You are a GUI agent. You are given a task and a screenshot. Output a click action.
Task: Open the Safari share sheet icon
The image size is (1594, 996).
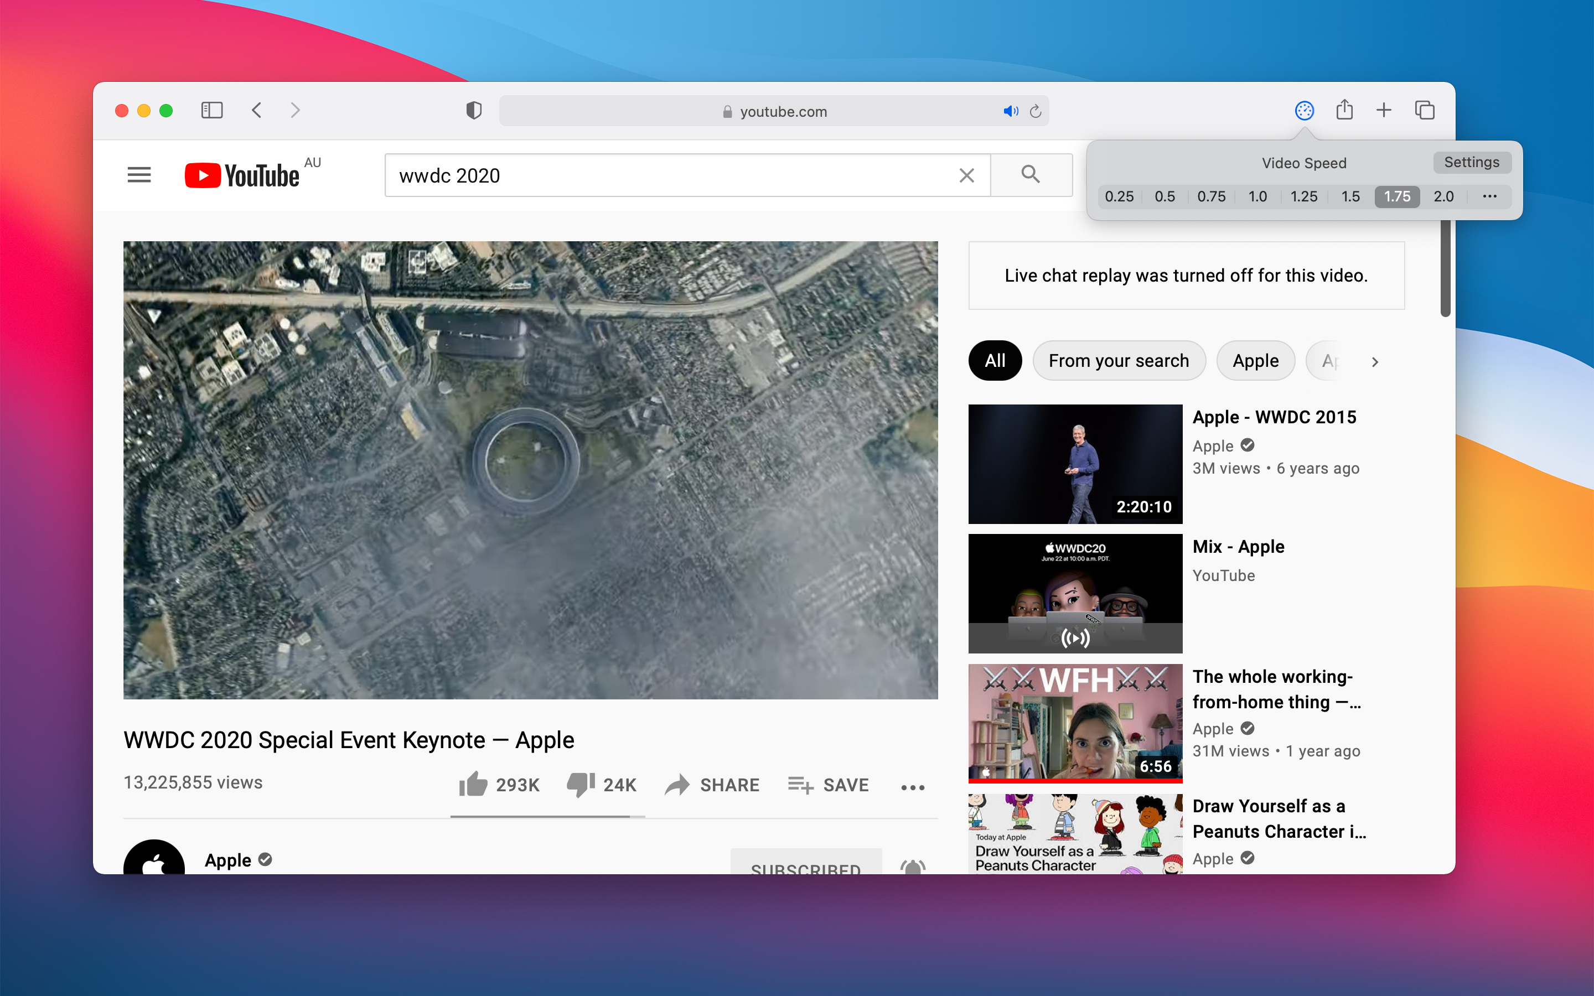point(1344,110)
